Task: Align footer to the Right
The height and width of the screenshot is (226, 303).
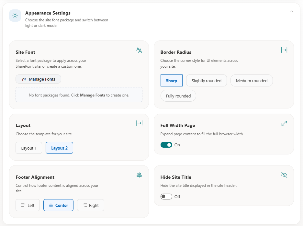Action: pos(91,205)
